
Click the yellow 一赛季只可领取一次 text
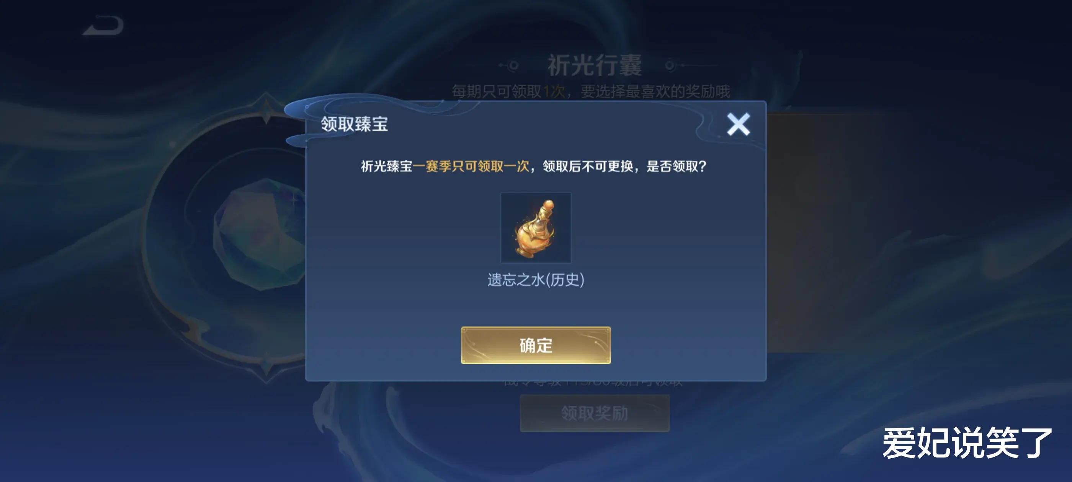471,166
